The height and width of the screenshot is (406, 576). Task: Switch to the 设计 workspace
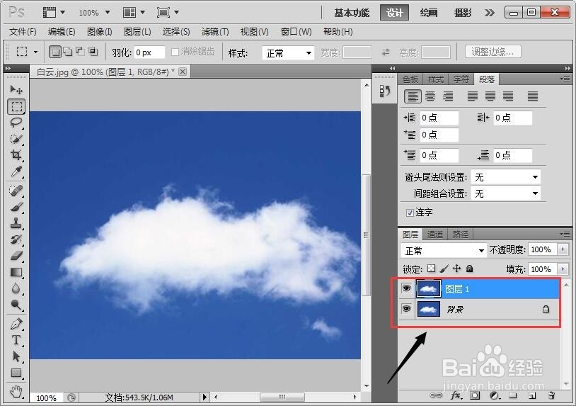(395, 13)
